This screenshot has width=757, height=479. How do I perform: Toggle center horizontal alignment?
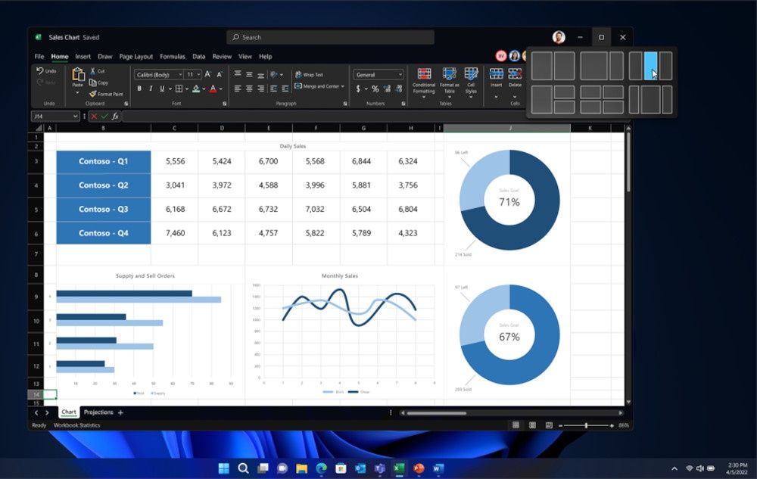point(249,89)
